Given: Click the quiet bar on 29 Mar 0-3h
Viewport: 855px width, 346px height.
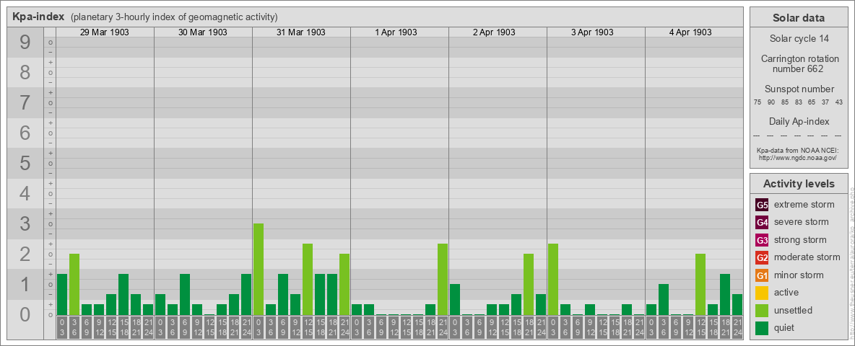Looking at the screenshot, I should [62, 295].
